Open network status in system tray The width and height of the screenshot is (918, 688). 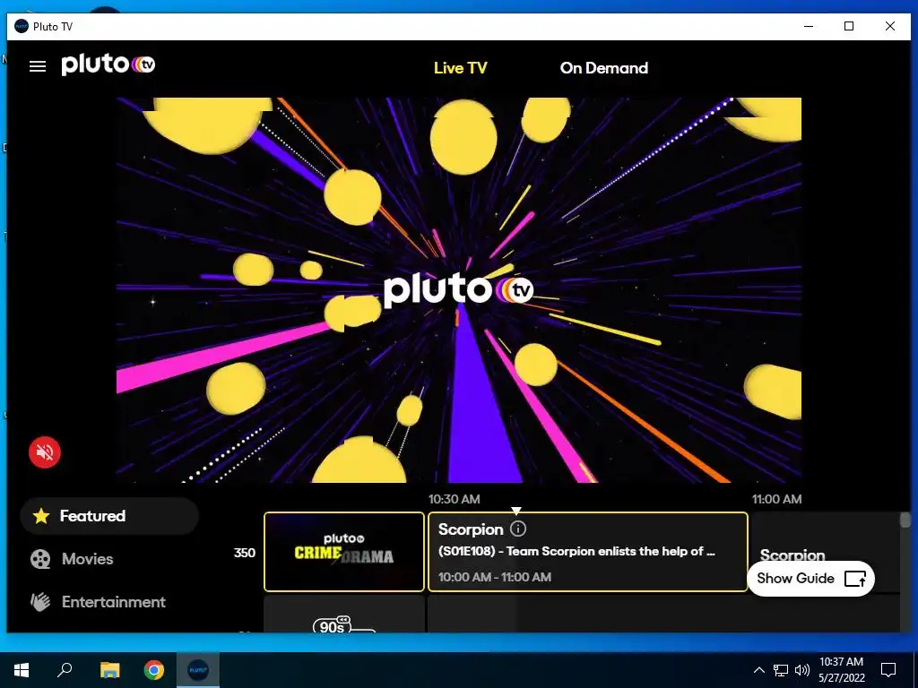(x=781, y=670)
